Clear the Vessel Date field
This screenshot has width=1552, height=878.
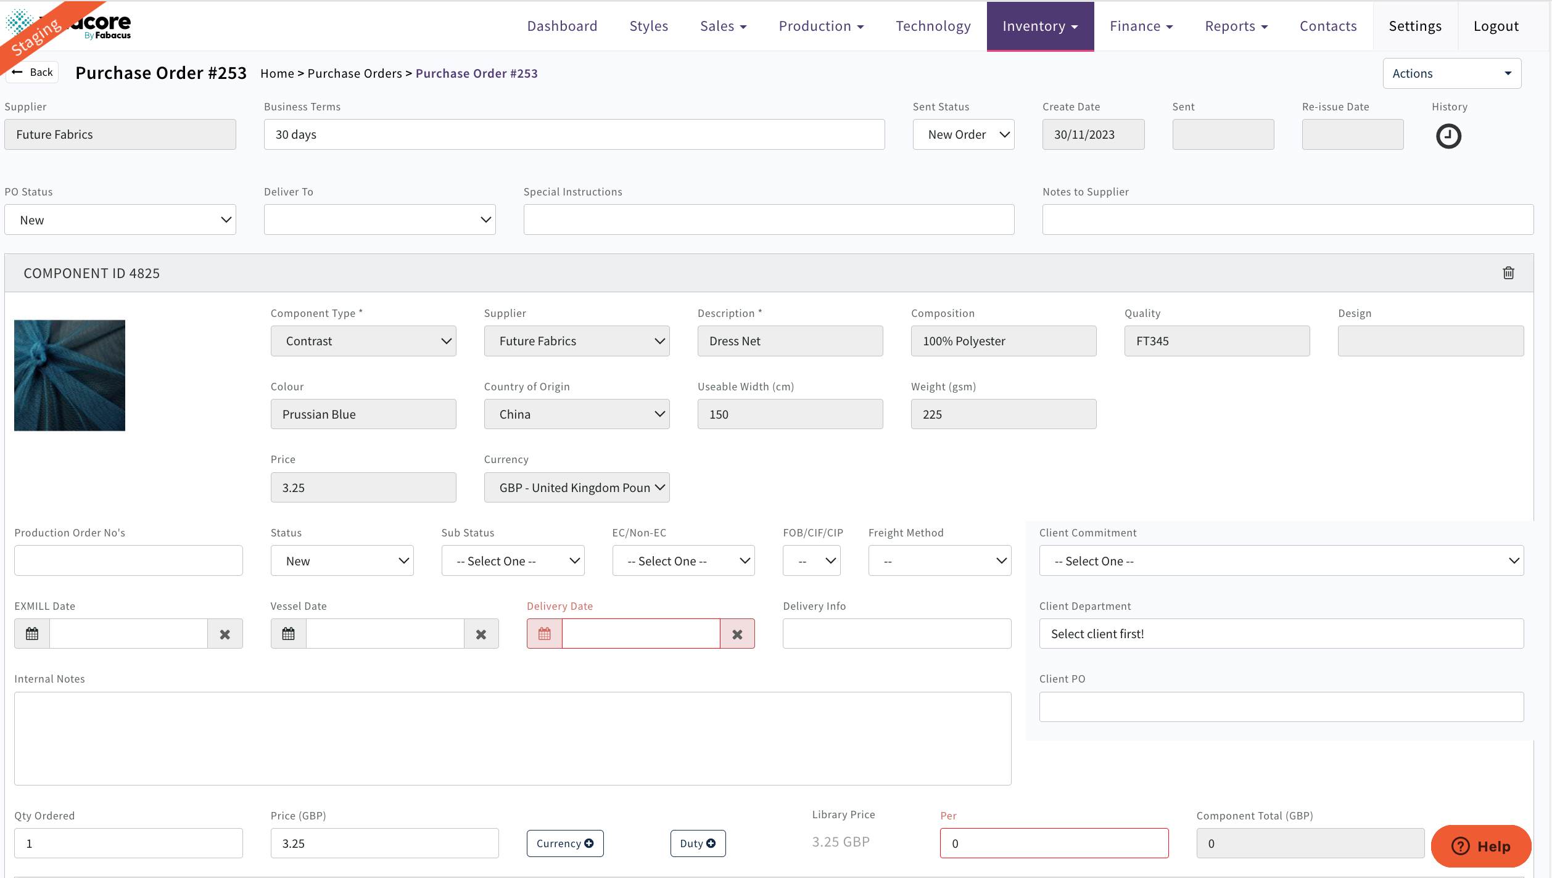click(x=481, y=634)
